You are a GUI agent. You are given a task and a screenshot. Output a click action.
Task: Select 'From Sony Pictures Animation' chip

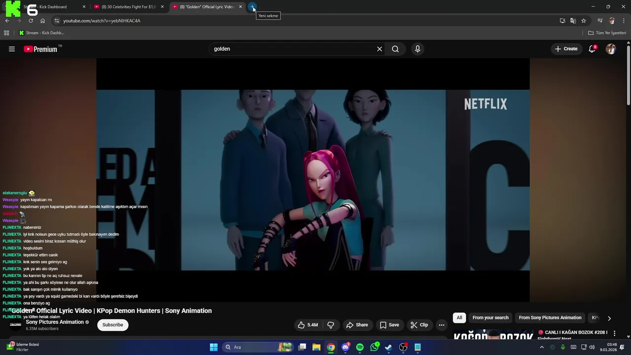click(550, 318)
